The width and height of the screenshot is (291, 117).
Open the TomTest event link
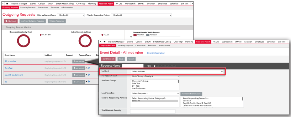tap(8, 68)
